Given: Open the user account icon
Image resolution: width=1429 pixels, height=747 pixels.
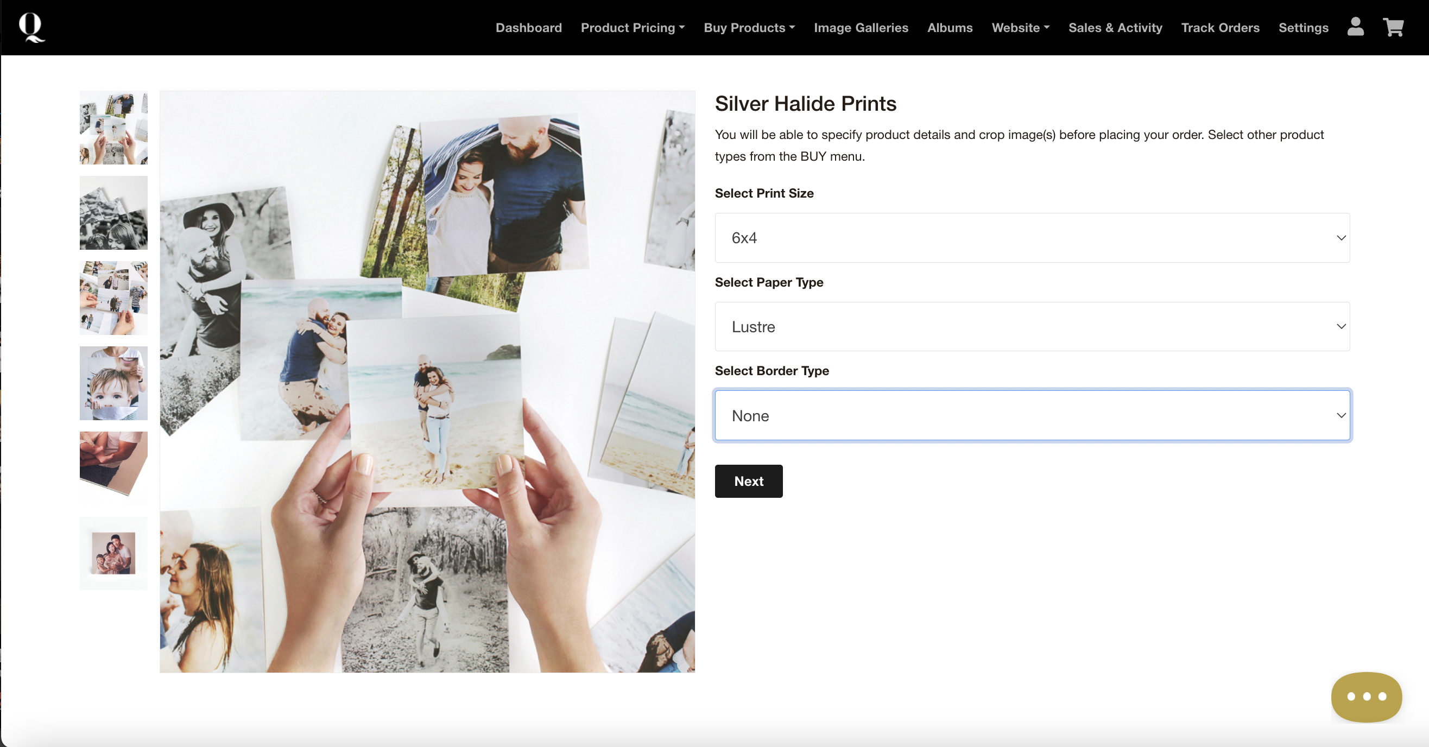Looking at the screenshot, I should coord(1355,27).
